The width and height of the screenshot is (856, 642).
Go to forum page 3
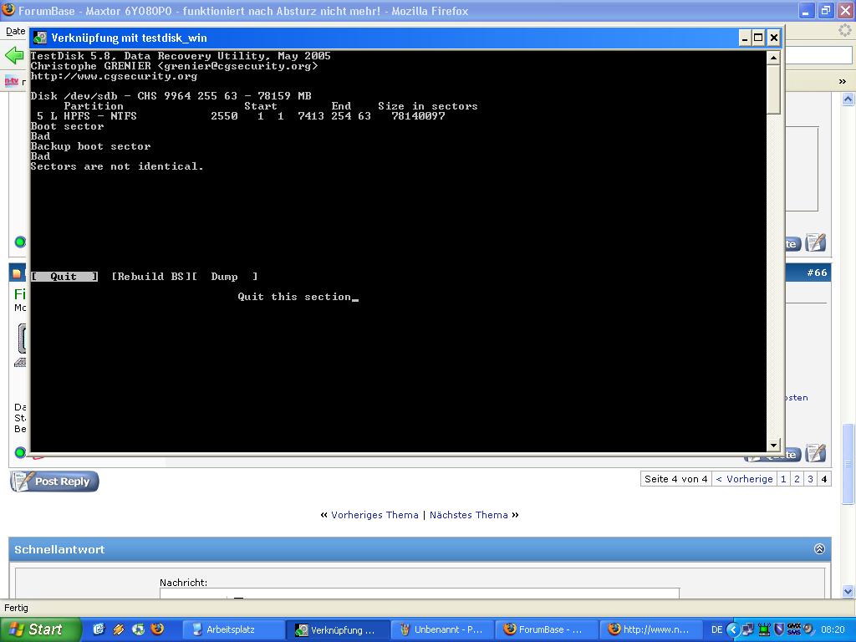pyautogui.click(x=811, y=479)
